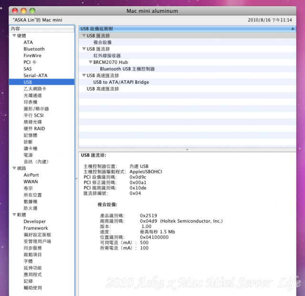
Task: Select 圖形/顯示器 in the sidebar
Action: (x=36, y=109)
